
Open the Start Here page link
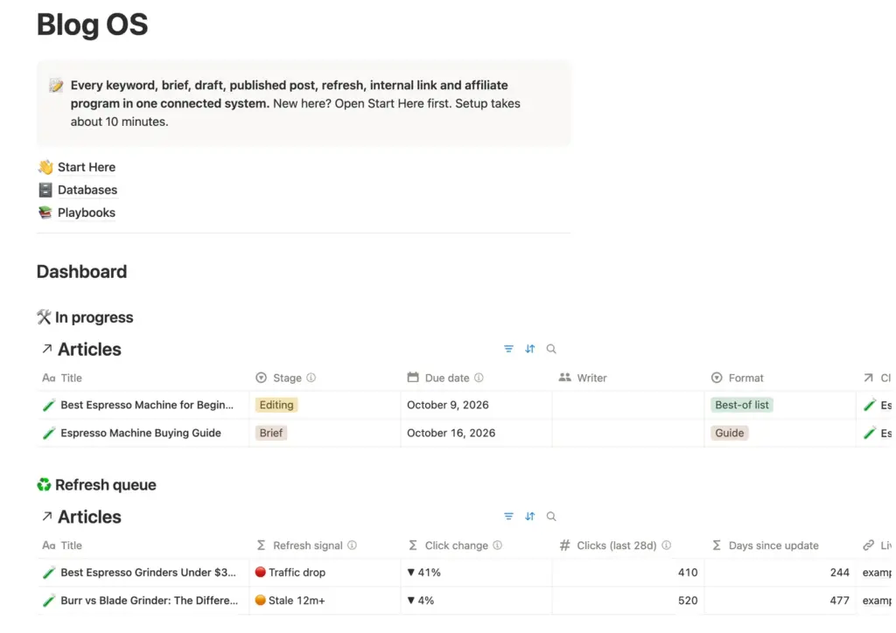[87, 167]
